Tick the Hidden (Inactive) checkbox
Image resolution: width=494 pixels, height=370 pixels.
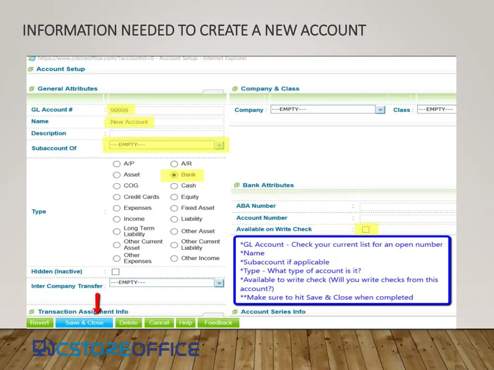116,272
